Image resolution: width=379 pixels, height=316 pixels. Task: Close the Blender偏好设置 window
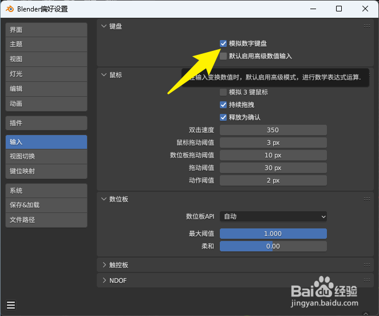(365, 9)
